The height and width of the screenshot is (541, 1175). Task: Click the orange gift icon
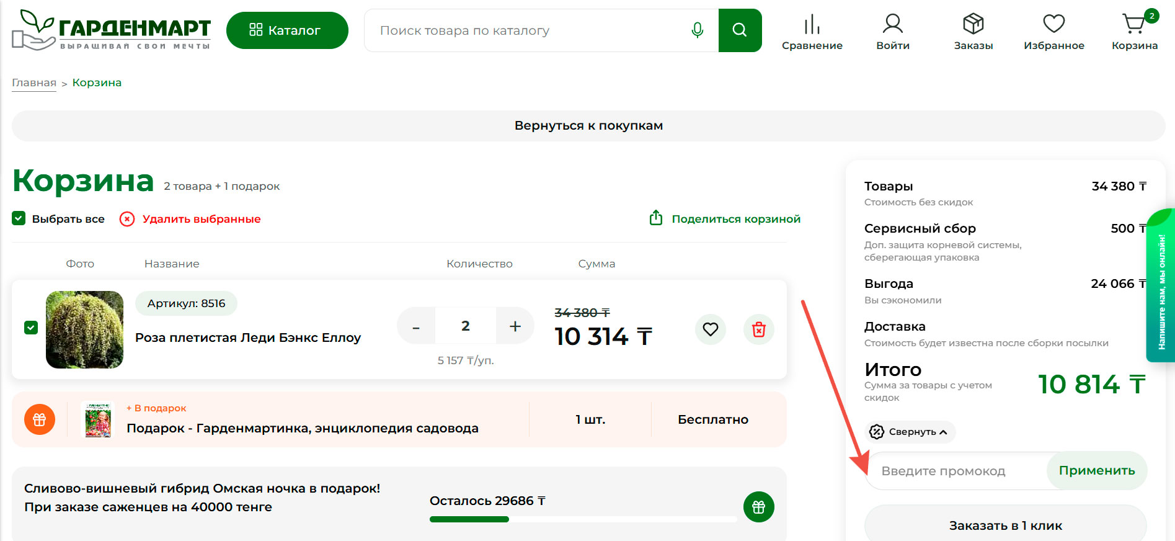(x=40, y=419)
